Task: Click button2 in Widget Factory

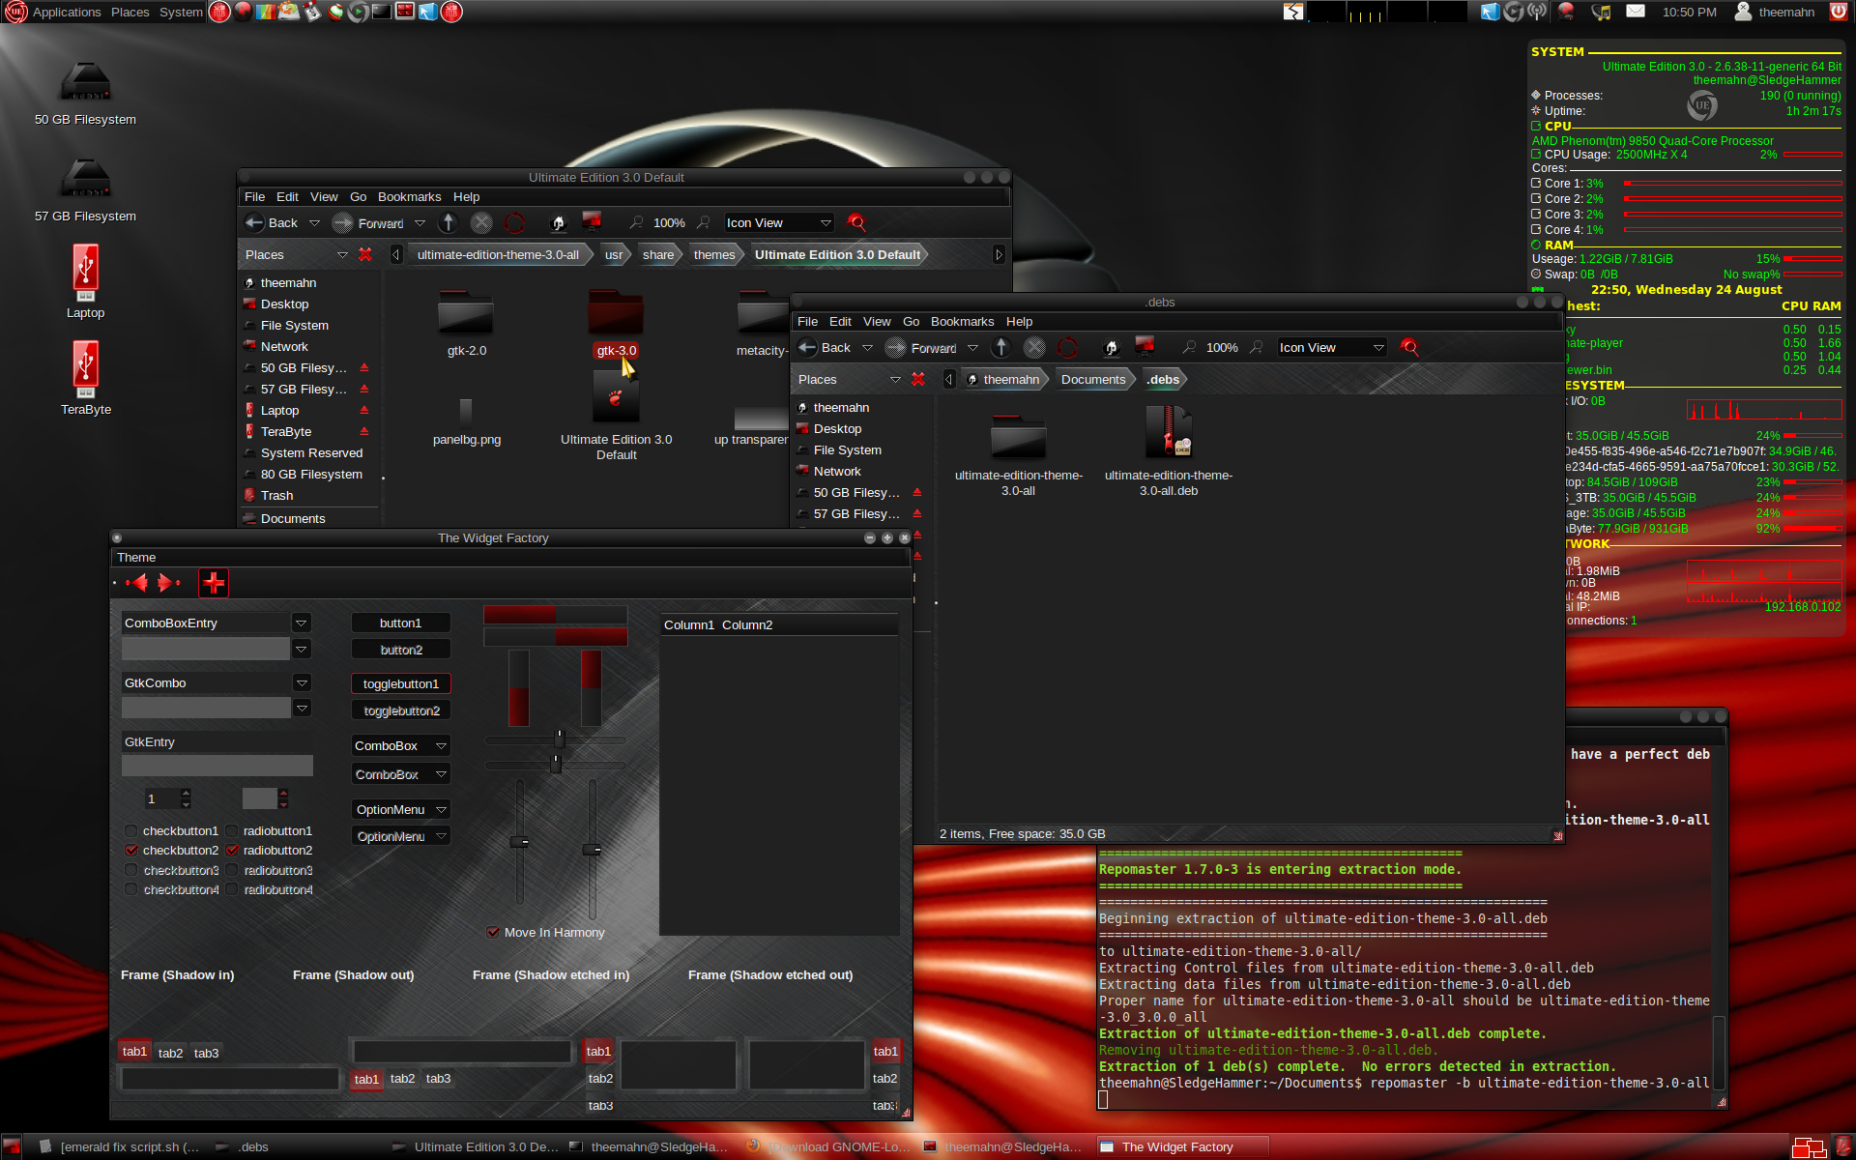Action: pyautogui.click(x=401, y=650)
